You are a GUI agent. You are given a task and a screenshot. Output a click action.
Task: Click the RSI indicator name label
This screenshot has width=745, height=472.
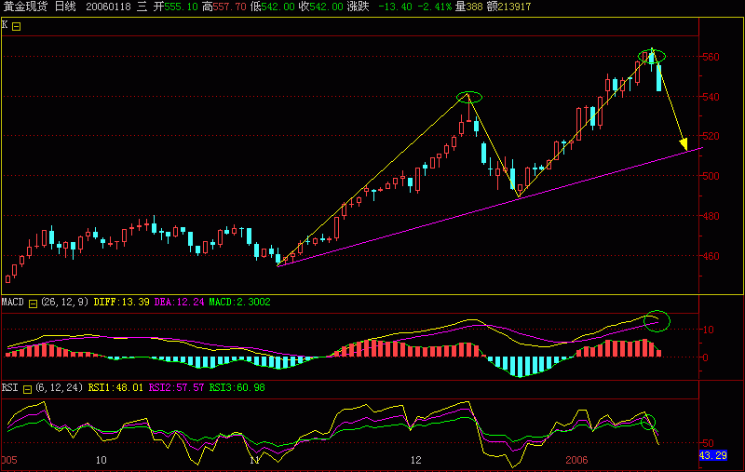click(9, 387)
